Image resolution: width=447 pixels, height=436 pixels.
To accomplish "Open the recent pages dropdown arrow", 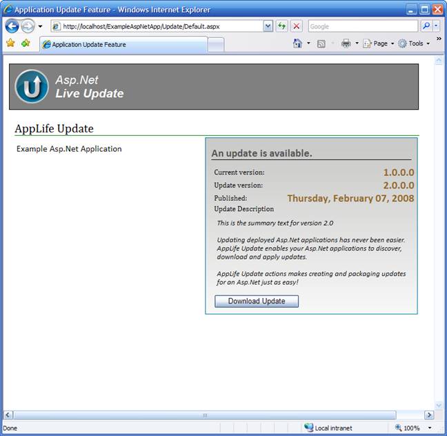I will click(x=40, y=26).
